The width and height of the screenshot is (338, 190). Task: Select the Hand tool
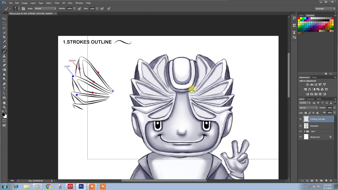click(4, 103)
